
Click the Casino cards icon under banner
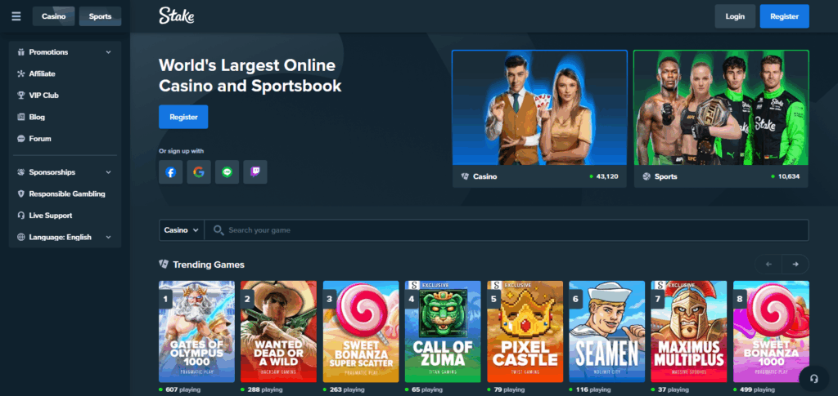tap(465, 176)
